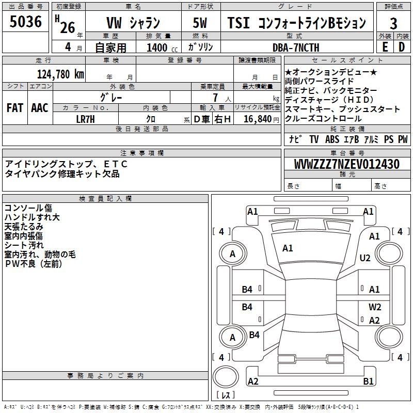Select the 両側パワースライド sales point line
413x413 pixels.
pos(319,82)
